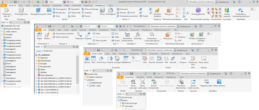Open Materiał dropdown in assembly window
259x110 pixels.
90,26
